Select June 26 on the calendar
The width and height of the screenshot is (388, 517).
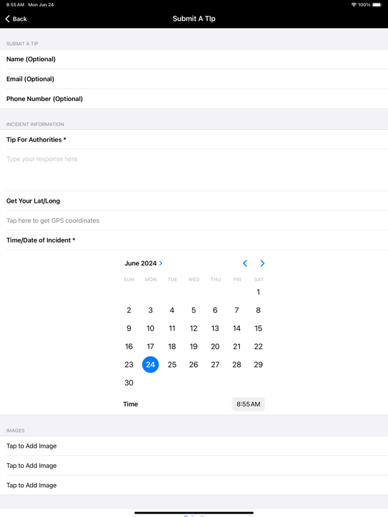(194, 365)
